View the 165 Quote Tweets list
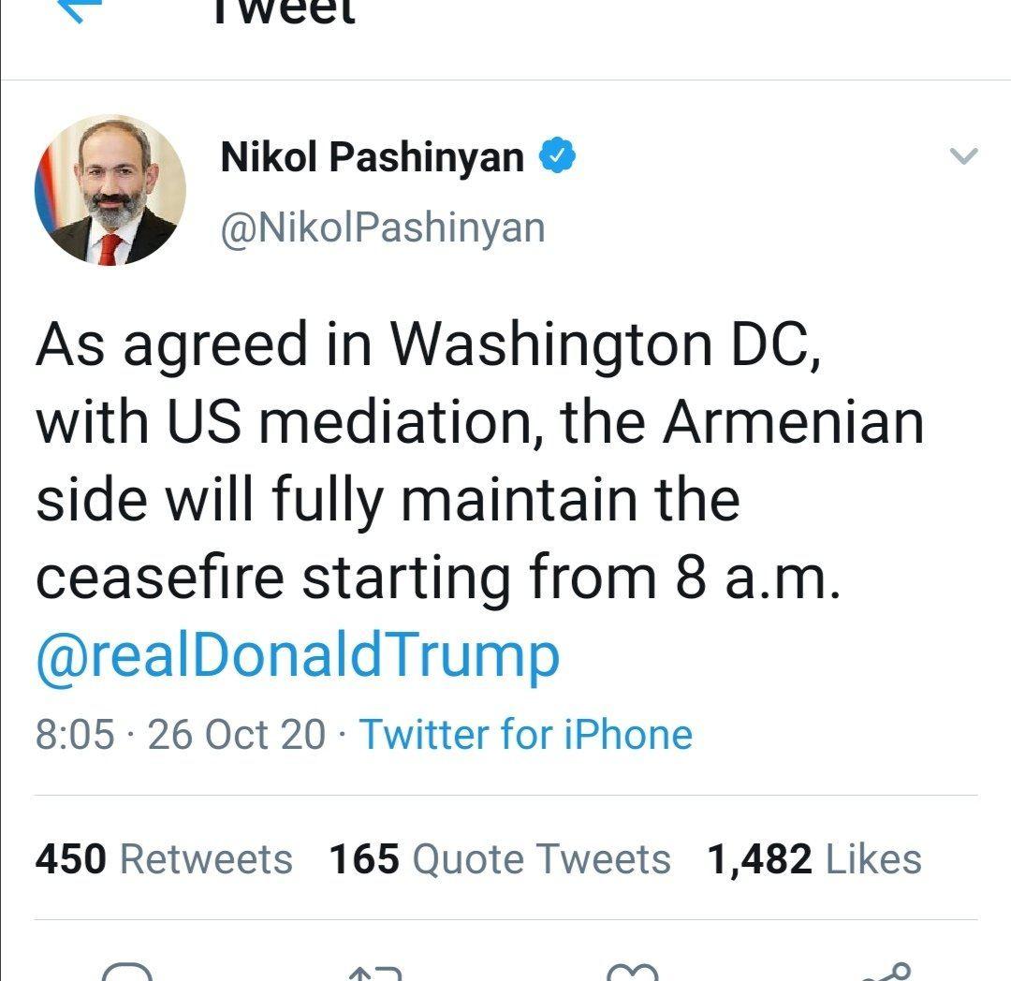 (x=500, y=859)
